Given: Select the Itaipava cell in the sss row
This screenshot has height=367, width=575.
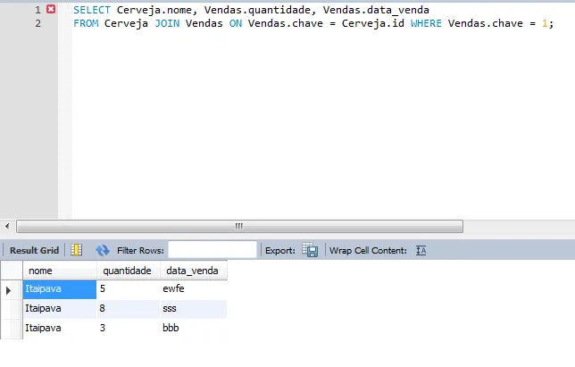Looking at the screenshot, I should click(x=60, y=309).
